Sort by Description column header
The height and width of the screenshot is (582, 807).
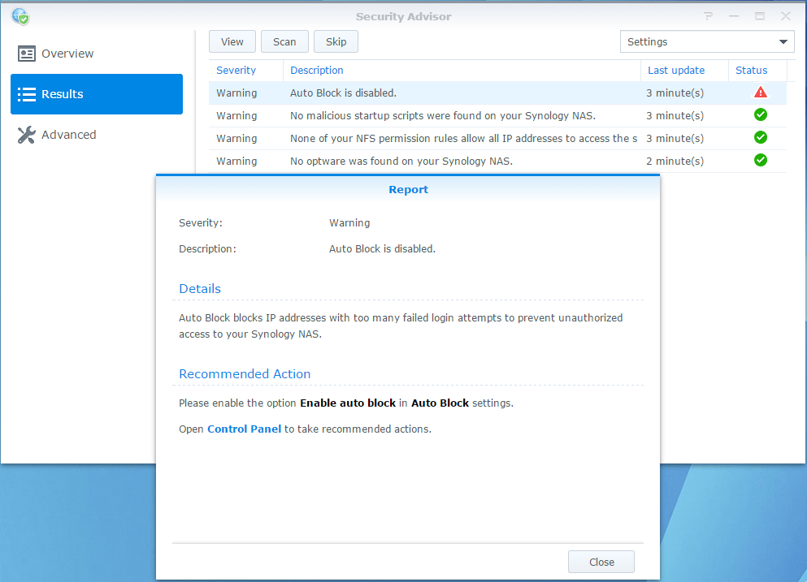[x=462, y=71]
